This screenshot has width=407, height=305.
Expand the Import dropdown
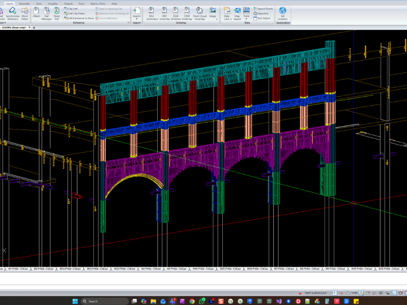click(x=136, y=19)
